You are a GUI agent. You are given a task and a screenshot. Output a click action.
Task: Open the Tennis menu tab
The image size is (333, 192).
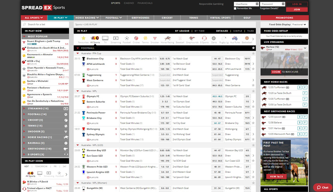coord(194,18)
